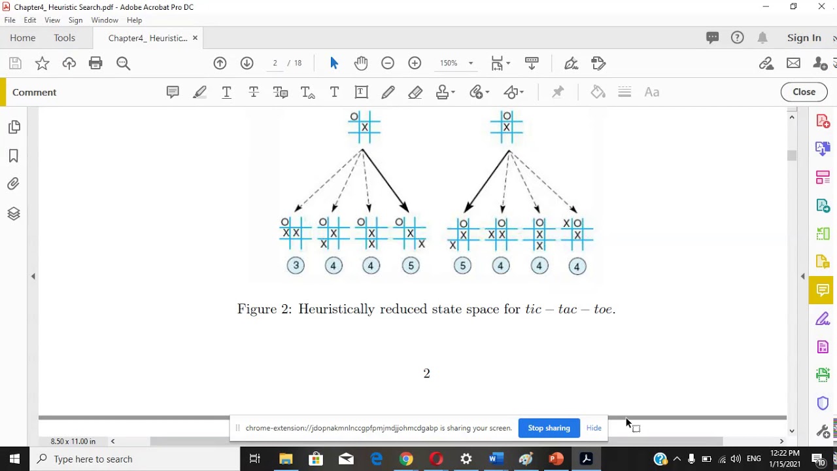Toggle Keep tool selected pin
The width and height of the screenshot is (837, 471).
[x=558, y=92]
